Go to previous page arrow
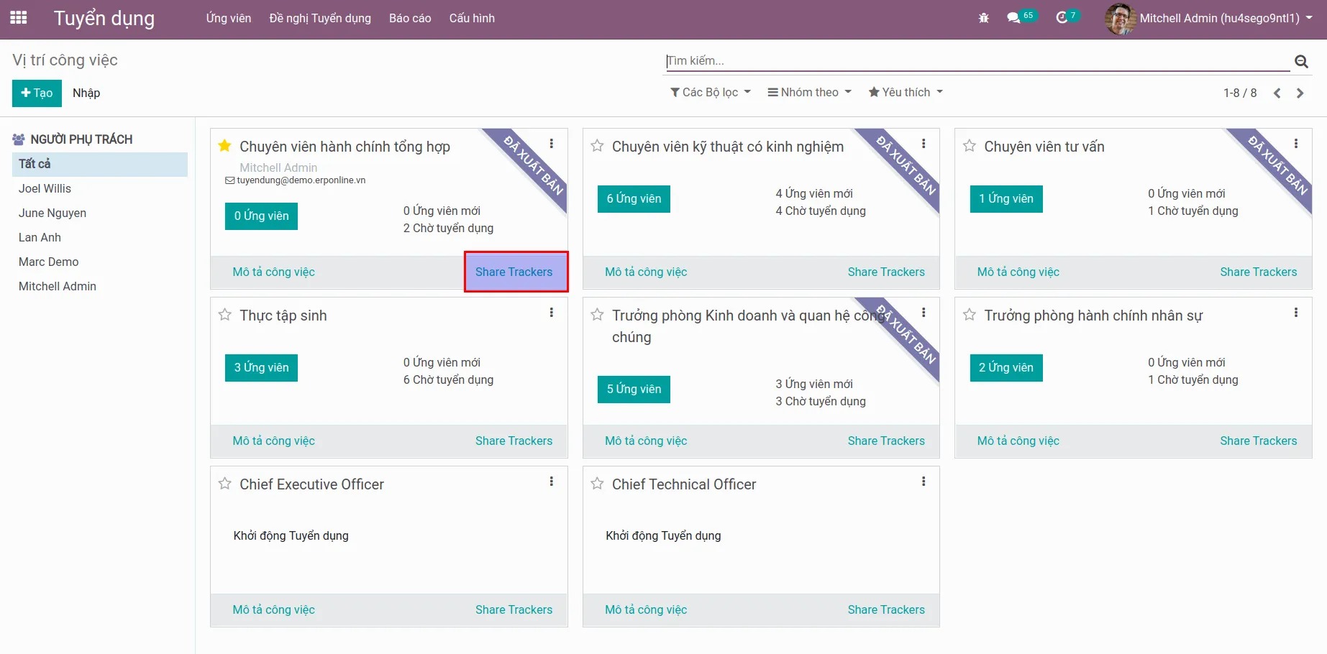 pos(1277,93)
